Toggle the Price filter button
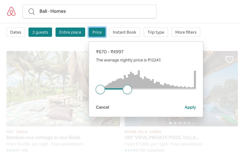 click(x=97, y=32)
